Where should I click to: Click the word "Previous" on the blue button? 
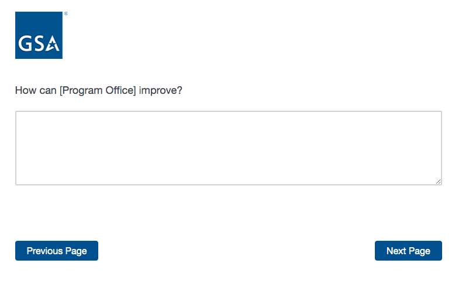[x=44, y=251]
